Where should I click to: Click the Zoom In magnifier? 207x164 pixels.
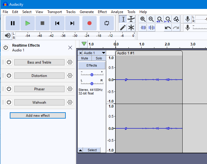tap(143, 19)
